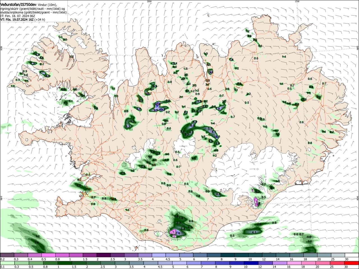Click the dark teal 8 swatch in upper scale
Screen dimensions: 359x269
click(x=228, y=255)
